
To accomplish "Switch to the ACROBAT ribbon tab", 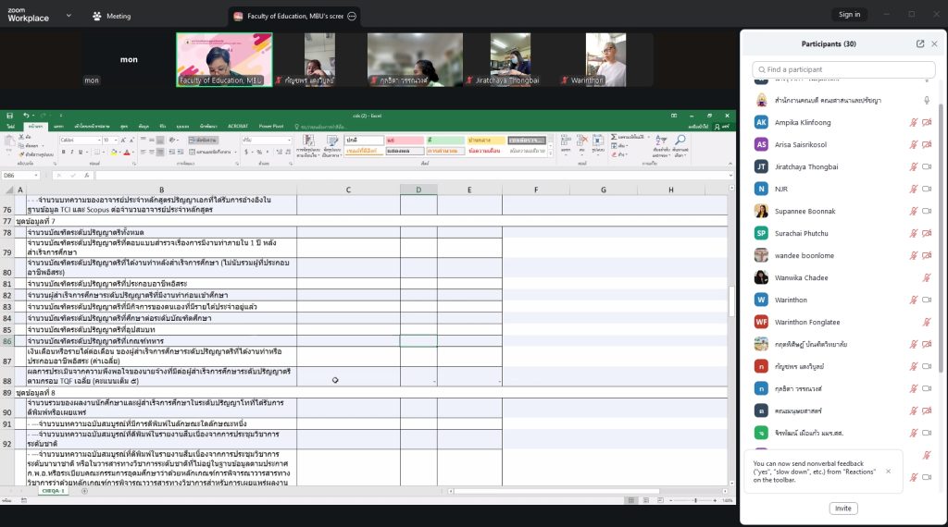I will point(238,126).
